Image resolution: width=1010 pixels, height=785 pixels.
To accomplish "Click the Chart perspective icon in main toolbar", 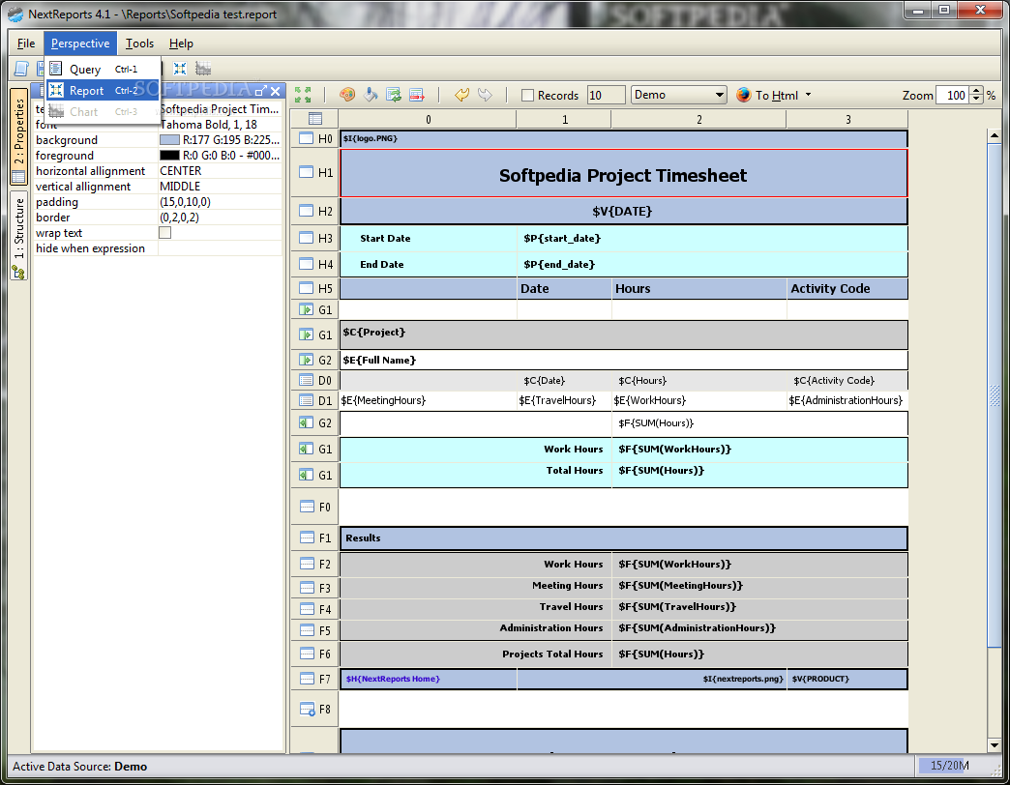I will pyautogui.click(x=203, y=69).
